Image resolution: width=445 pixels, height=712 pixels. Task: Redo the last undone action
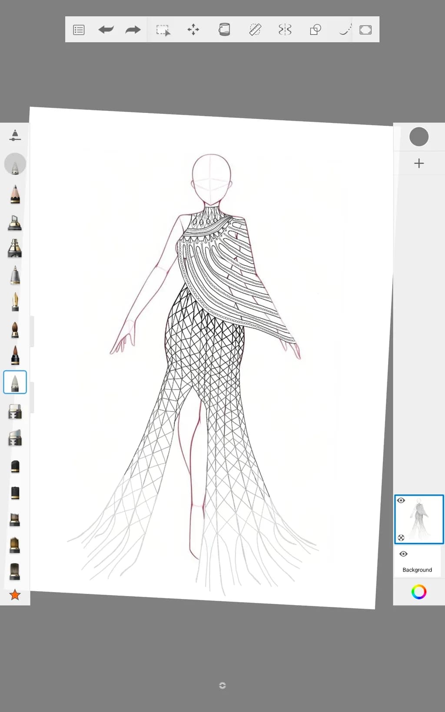(133, 30)
